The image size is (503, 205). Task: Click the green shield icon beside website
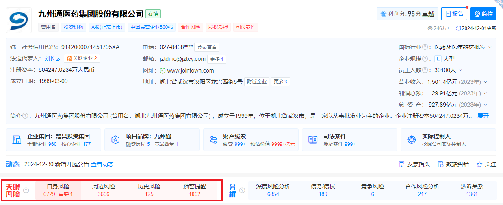[x=163, y=70]
